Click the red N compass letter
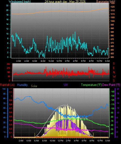 click(114, 72)
